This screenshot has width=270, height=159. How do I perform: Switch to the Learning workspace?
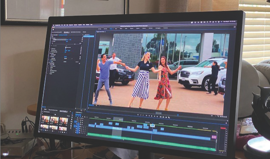click(x=99, y=29)
